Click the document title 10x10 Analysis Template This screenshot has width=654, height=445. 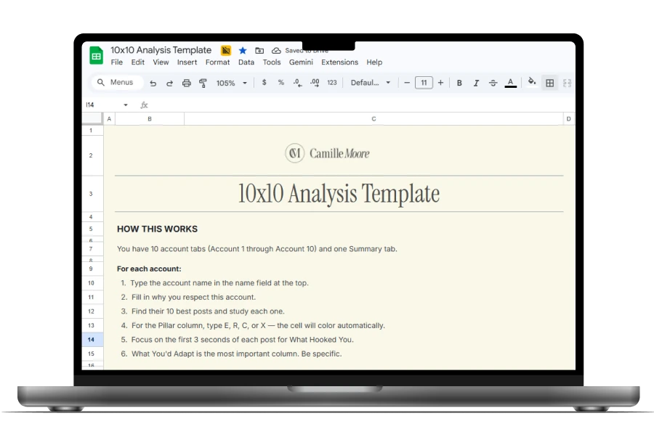(x=161, y=50)
